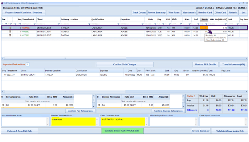
Task: Open Track Docket
Action: (x=139, y=13)
